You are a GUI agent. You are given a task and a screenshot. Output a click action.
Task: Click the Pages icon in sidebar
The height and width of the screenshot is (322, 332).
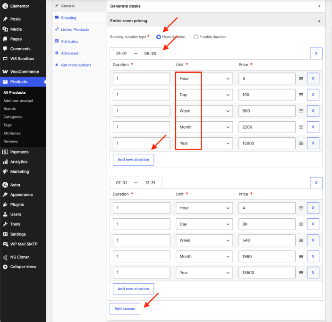click(x=5, y=39)
